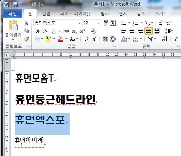Viewport: 181px width, 156px height.
Task: Toggle character shading 가 icon
Action: 105,39
